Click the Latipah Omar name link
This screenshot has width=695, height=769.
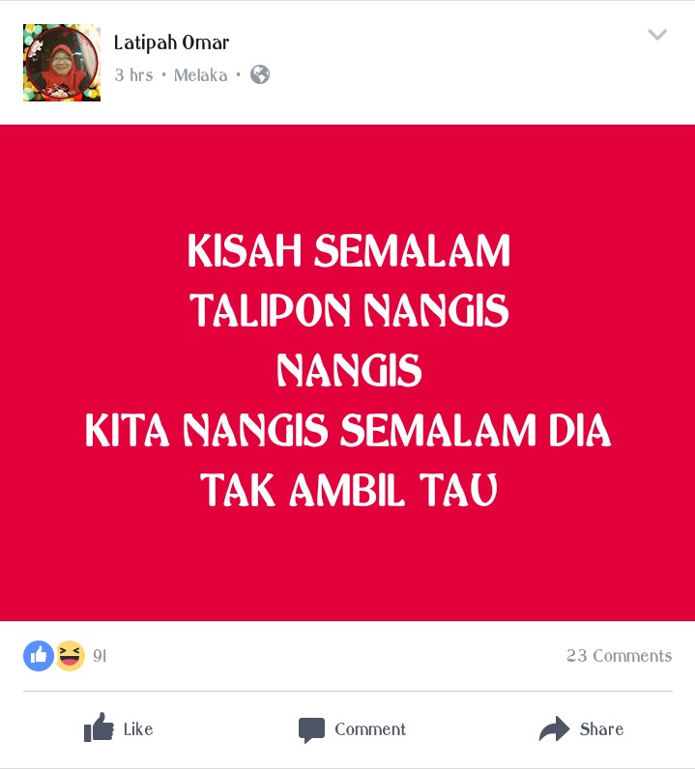pyautogui.click(x=171, y=43)
